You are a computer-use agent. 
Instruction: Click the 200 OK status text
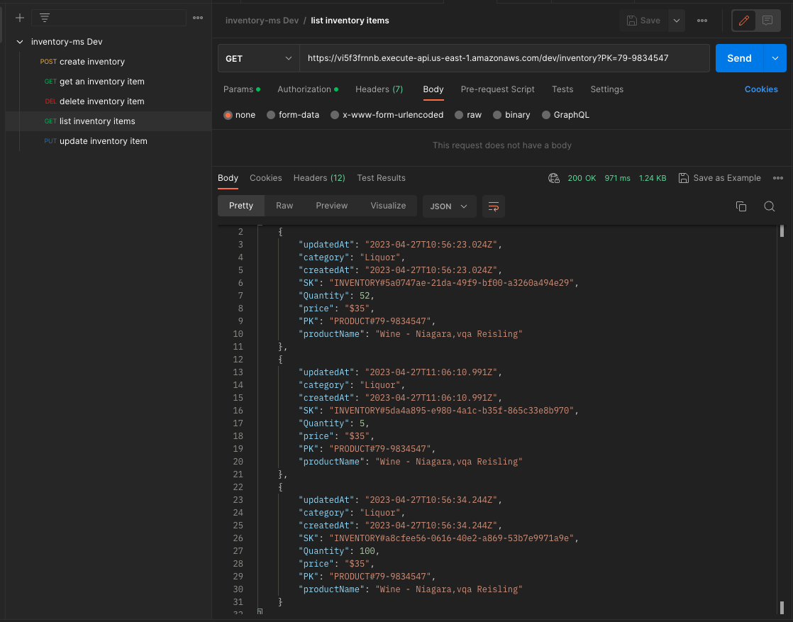coord(582,178)
